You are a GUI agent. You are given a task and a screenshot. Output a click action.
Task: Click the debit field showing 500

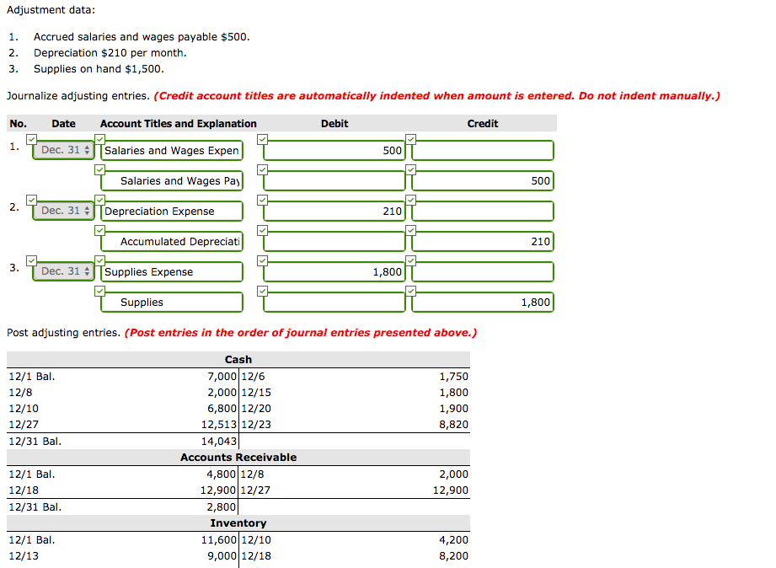334,151
